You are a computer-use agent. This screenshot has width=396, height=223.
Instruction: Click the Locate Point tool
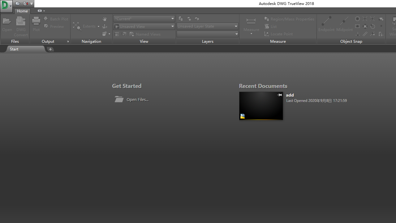278,34
